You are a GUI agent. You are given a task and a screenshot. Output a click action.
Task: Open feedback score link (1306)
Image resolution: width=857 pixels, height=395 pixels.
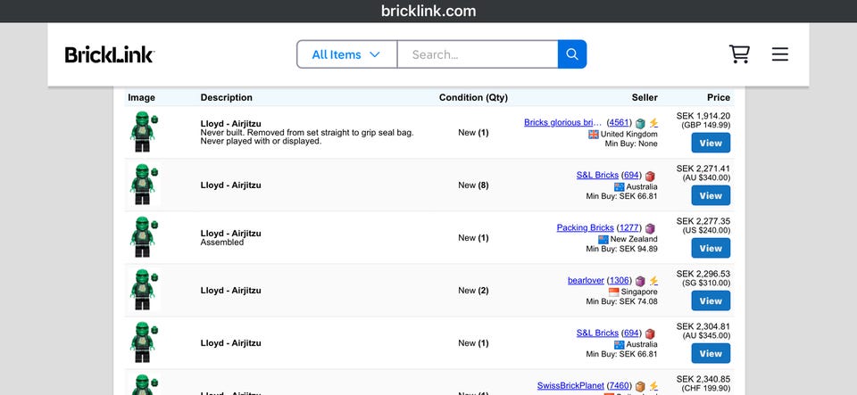click(x=620, y=281)
